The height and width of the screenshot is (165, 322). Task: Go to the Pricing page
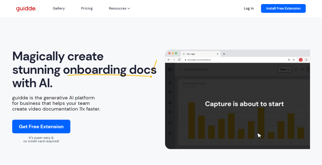(x=87, y=9)
